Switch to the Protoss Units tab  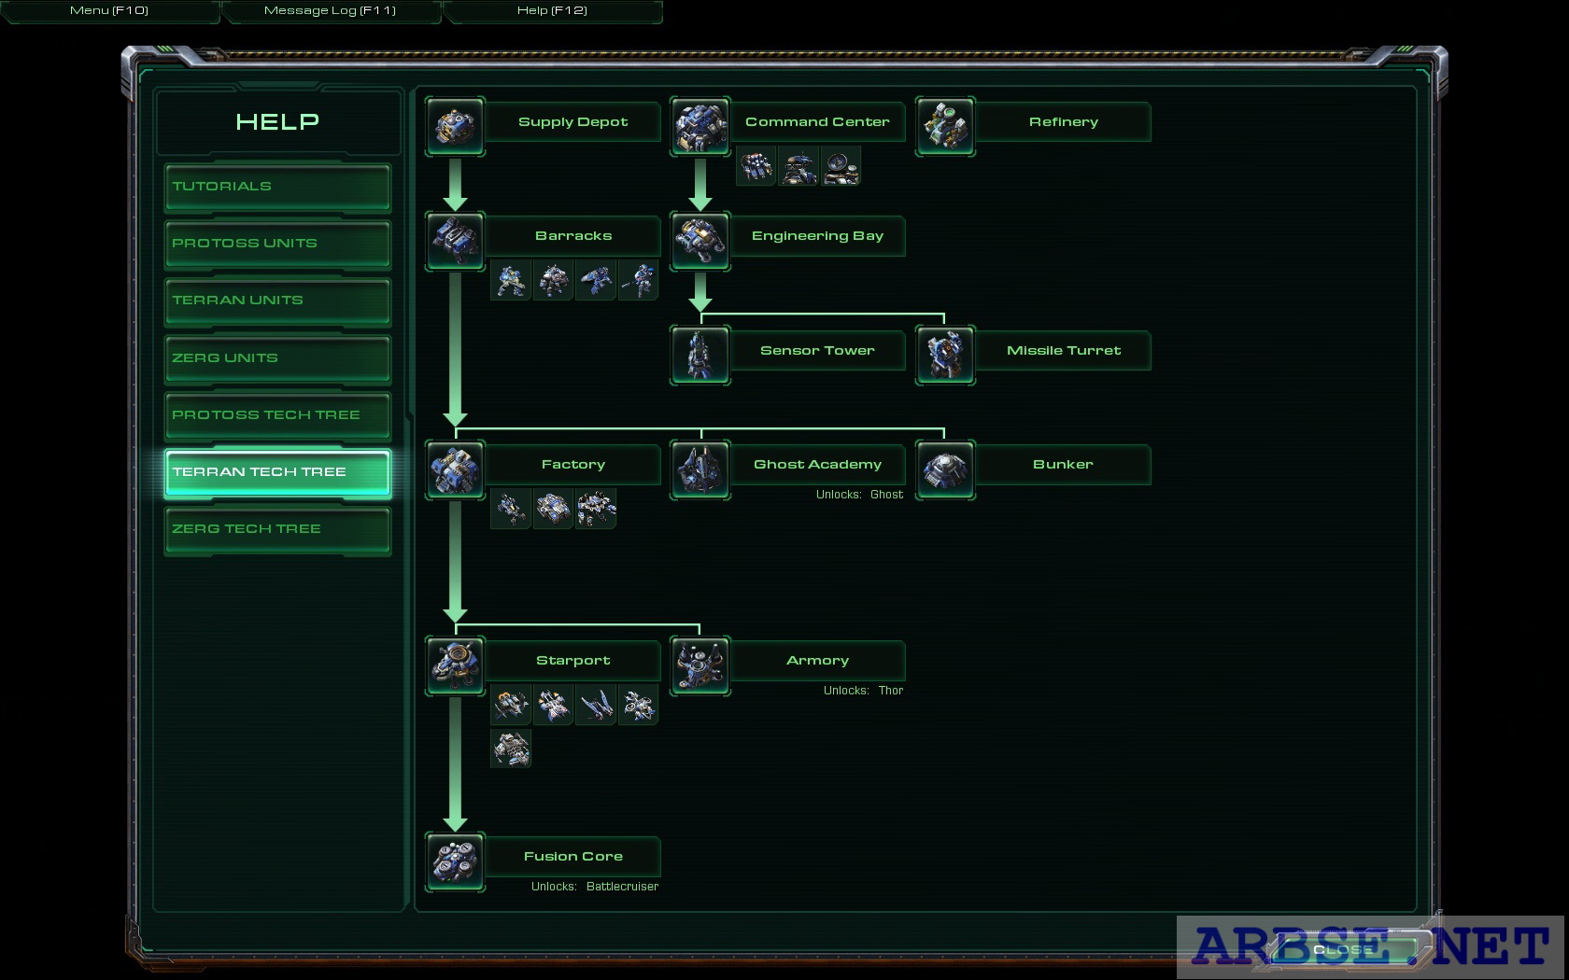[277, 244]
